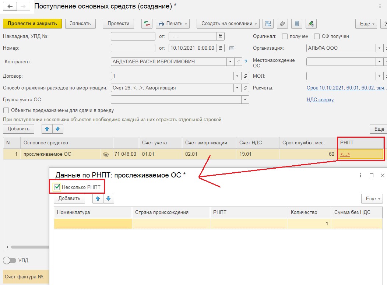Click the Записать button
Viewport: 387px width, 285px height.
(80, 24)
